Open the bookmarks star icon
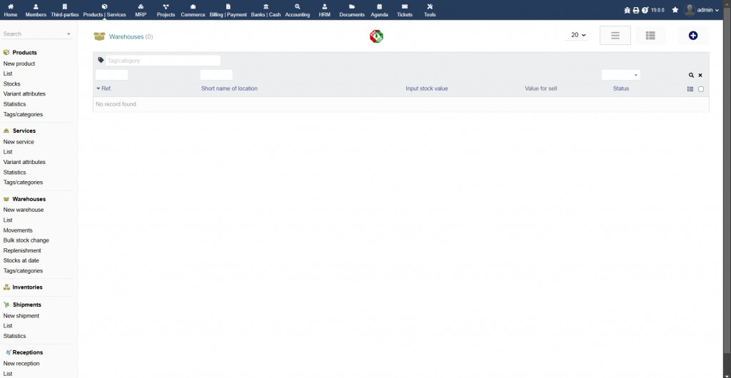The height and width of the screenshot is (378, 731). point(675,10)
